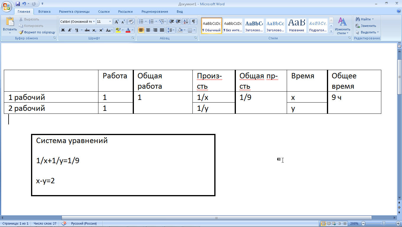Toggle bold formatting (Ж)

click(63, 30)
